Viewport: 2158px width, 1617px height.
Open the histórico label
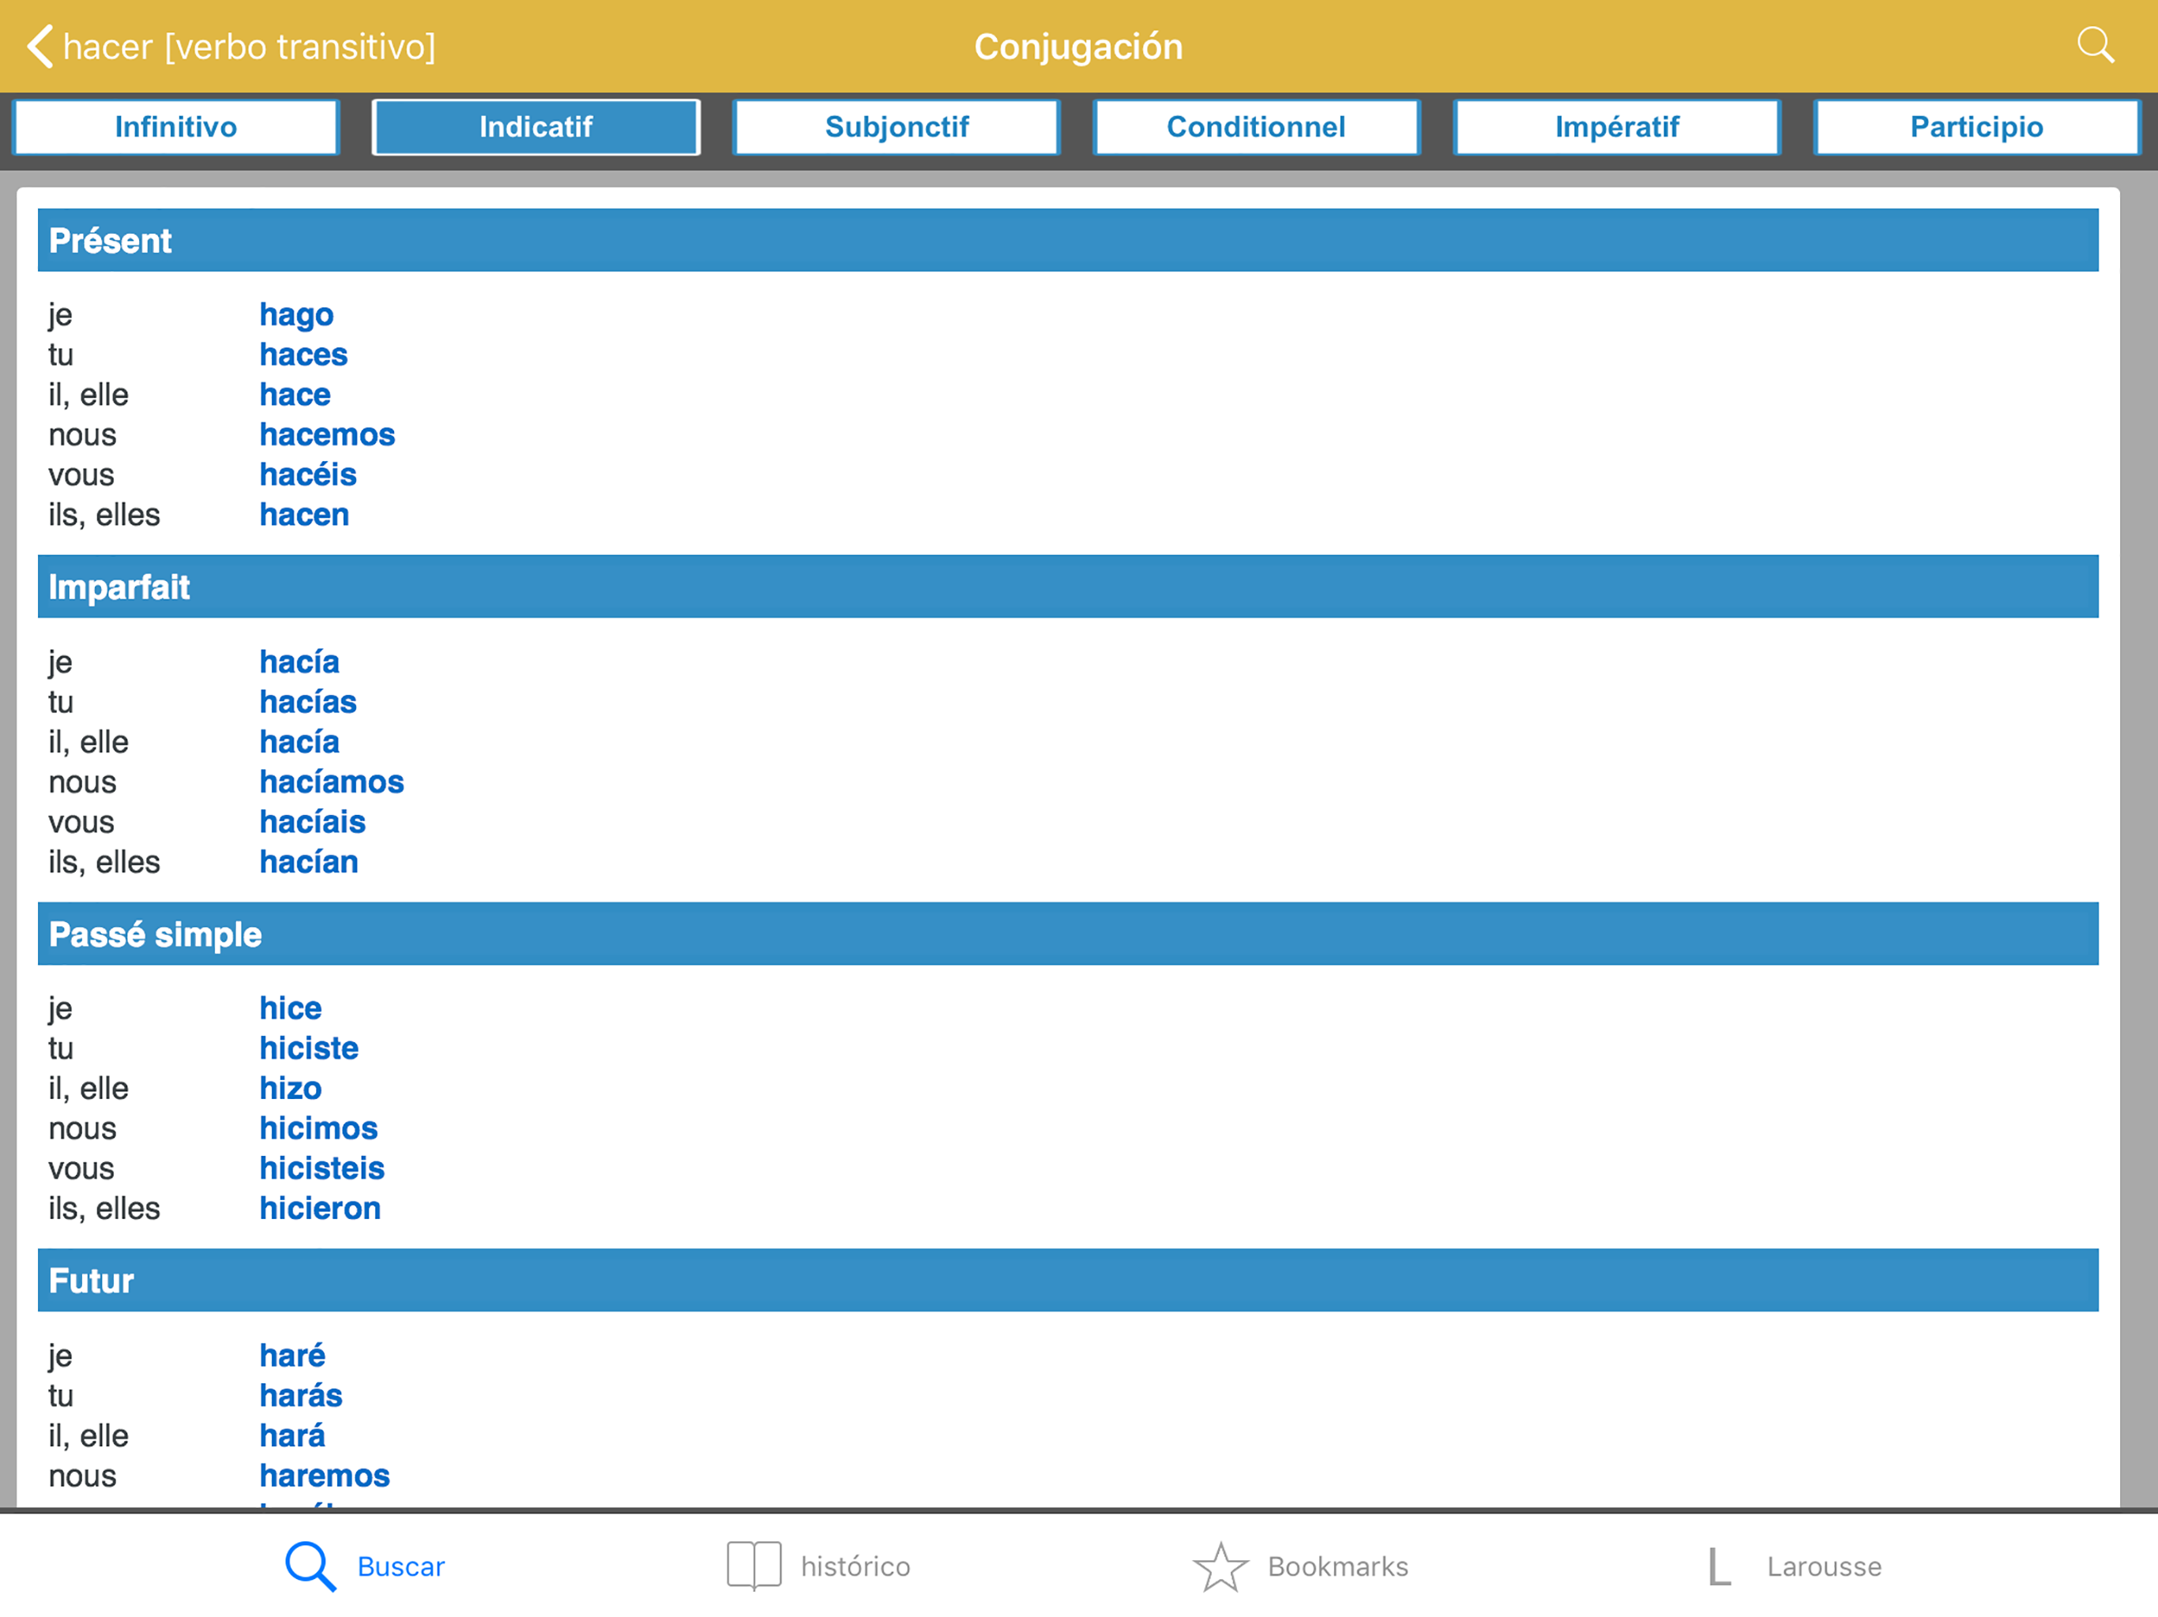tap(855, 1566)
